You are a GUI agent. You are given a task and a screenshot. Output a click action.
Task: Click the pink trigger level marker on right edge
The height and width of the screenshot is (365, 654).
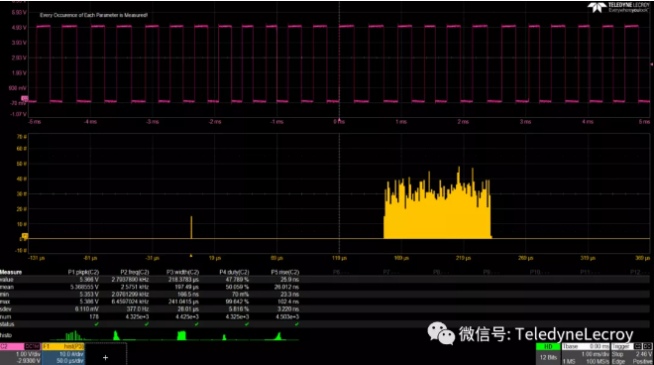pyautogui.click(x=651, y=64)
